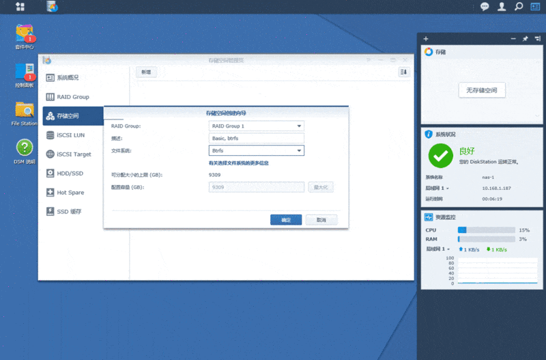Select iSCSI LUN in sidebar

coord(73,135)
